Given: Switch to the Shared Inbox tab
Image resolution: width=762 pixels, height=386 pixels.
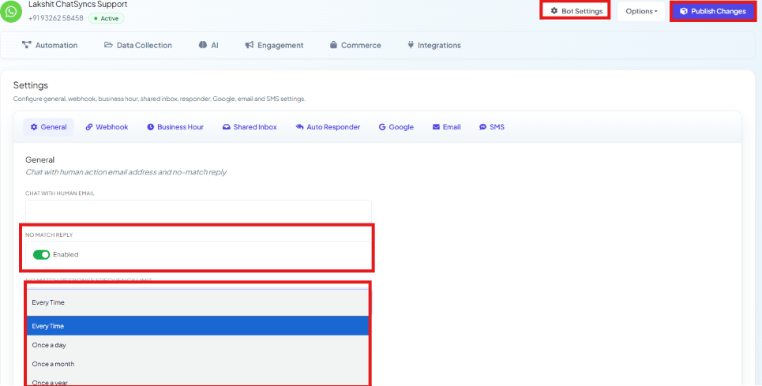Looking at the screenshot, I should (x=250, y=127).
